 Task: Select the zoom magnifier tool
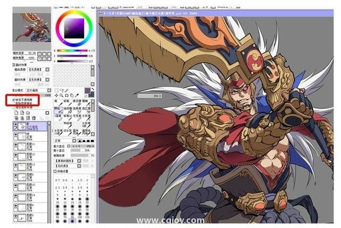tap(62, 96)
